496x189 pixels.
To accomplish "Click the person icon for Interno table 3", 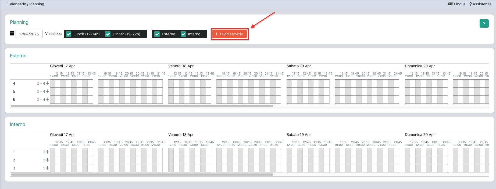I will click(48, 168).
